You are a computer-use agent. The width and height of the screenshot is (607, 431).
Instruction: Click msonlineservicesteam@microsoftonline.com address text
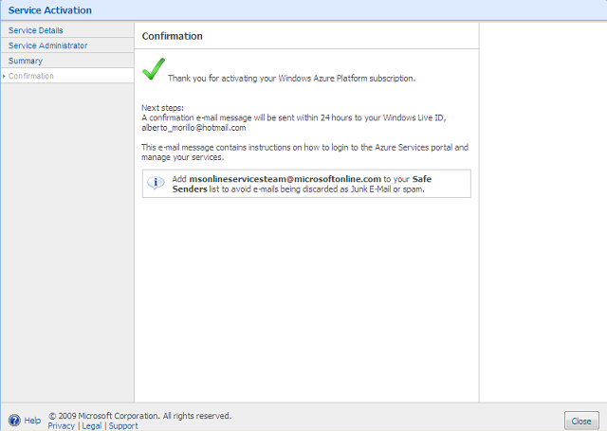tap(285, 179)
